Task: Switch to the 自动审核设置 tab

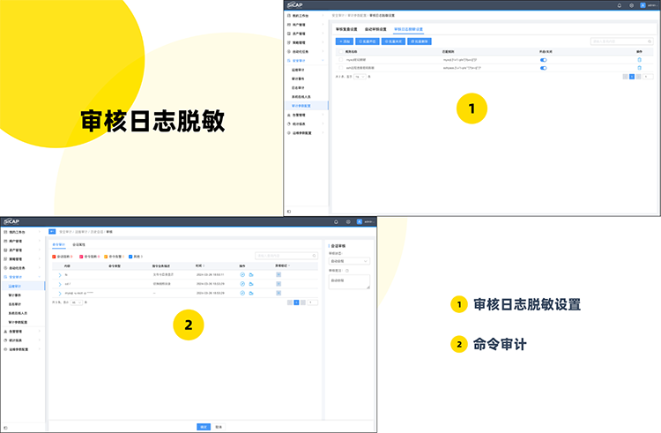Action: click(375, 29)
